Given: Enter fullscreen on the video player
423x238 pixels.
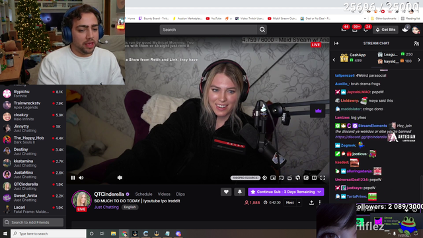Looking at the screenshot, I should coord(323,178).
